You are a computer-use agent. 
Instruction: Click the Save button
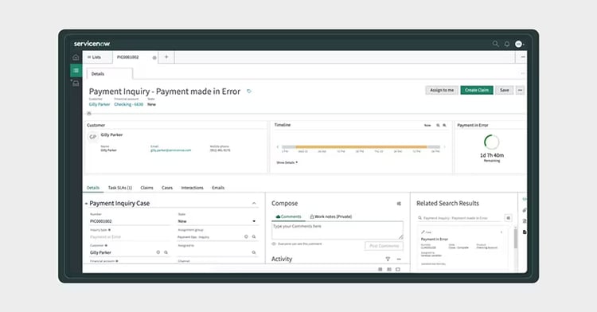click(505, 90)
